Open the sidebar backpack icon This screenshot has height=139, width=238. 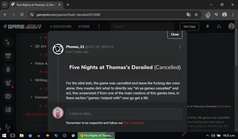coord(8,69)
